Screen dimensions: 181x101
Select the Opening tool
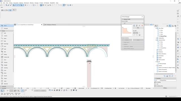pyautogui.click(x=7, y=68)
